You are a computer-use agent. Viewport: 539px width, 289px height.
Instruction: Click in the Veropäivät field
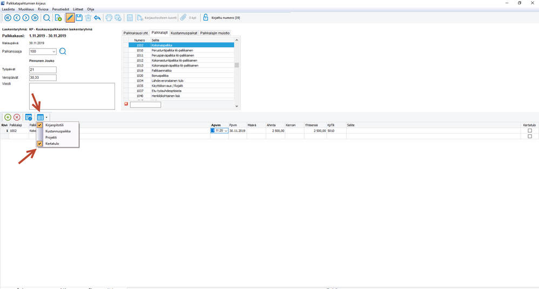tap(43, 78)
